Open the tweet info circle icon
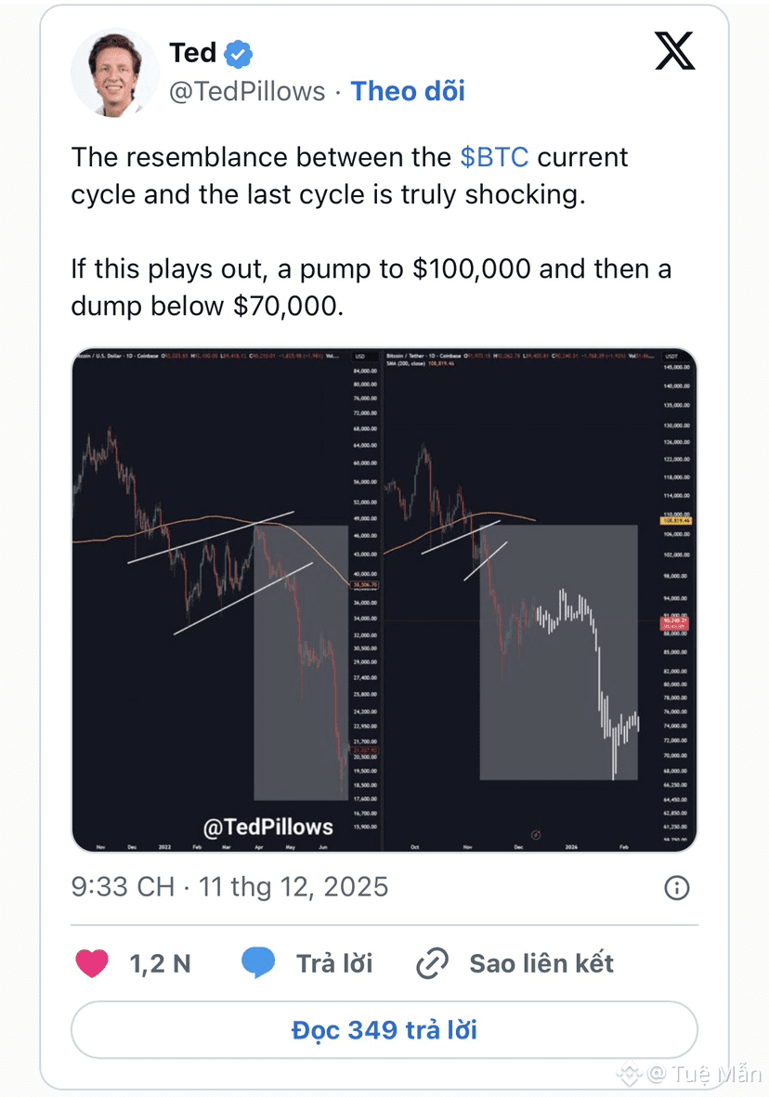769x1097 pixels. 677,888
